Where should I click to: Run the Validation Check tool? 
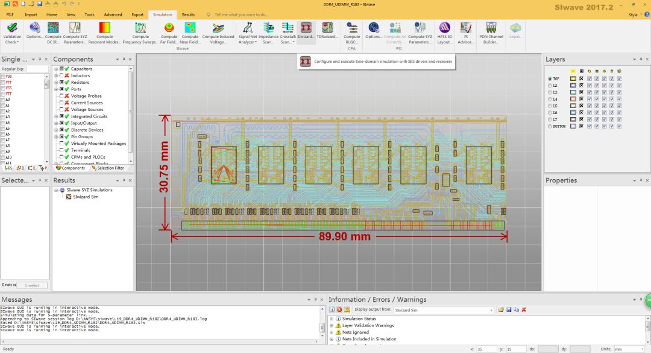pyautogui.click(x=12, y=33)
